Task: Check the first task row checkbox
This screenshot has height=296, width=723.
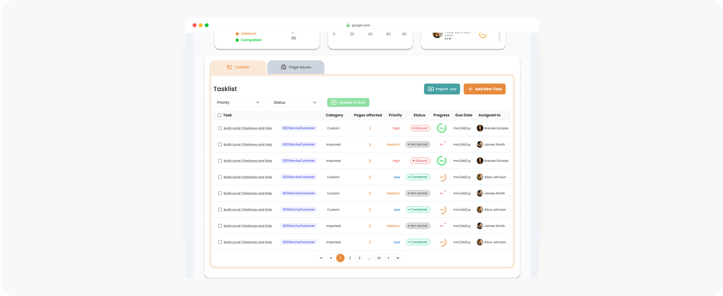Action: pyautogui.click(x=220, y=128)
